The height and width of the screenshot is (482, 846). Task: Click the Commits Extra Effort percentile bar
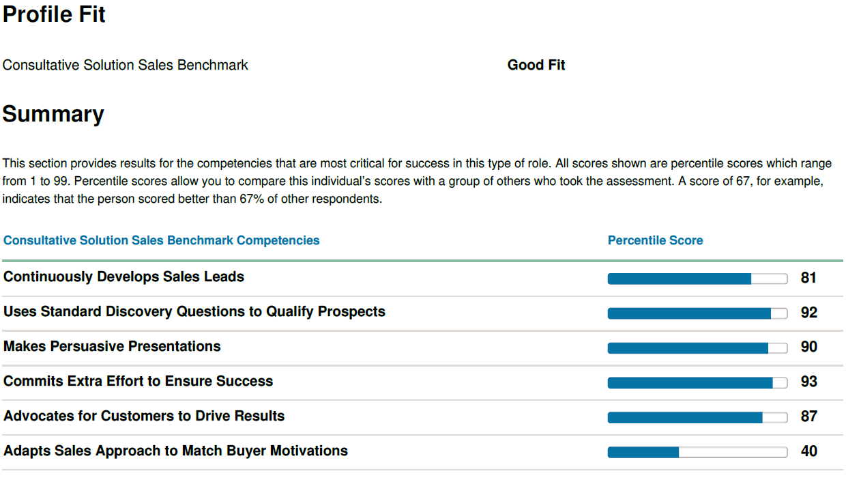(x=697, y=383)
